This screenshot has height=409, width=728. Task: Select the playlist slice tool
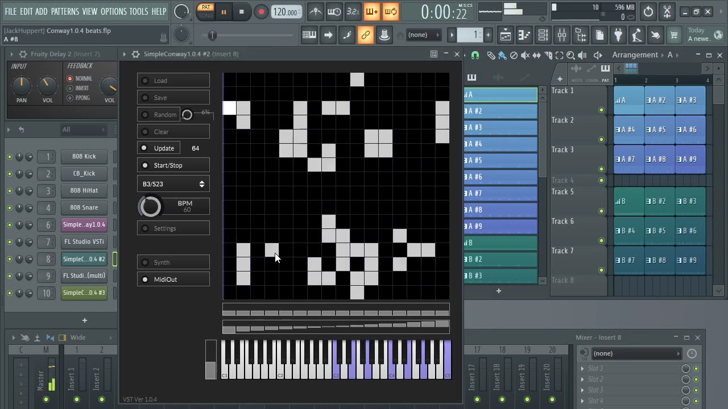[548, 55]
